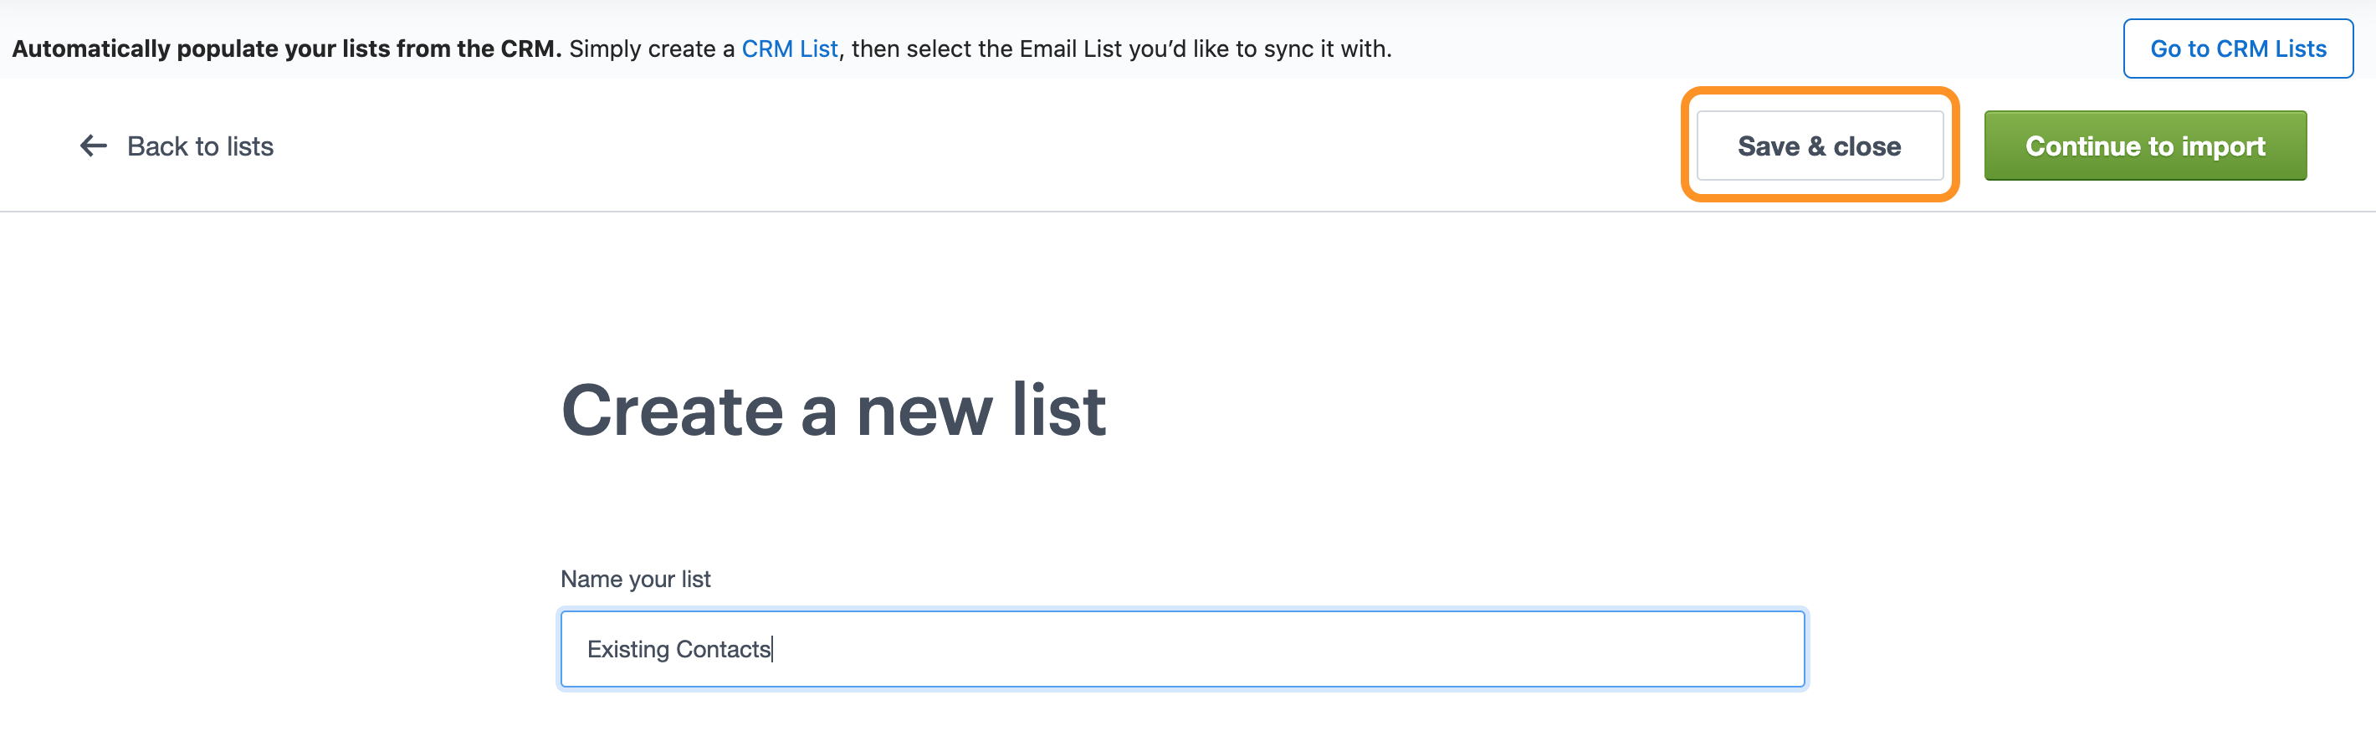Click empty right side of list name field
2376x741 pixels.
click(x=1476, y=649)
